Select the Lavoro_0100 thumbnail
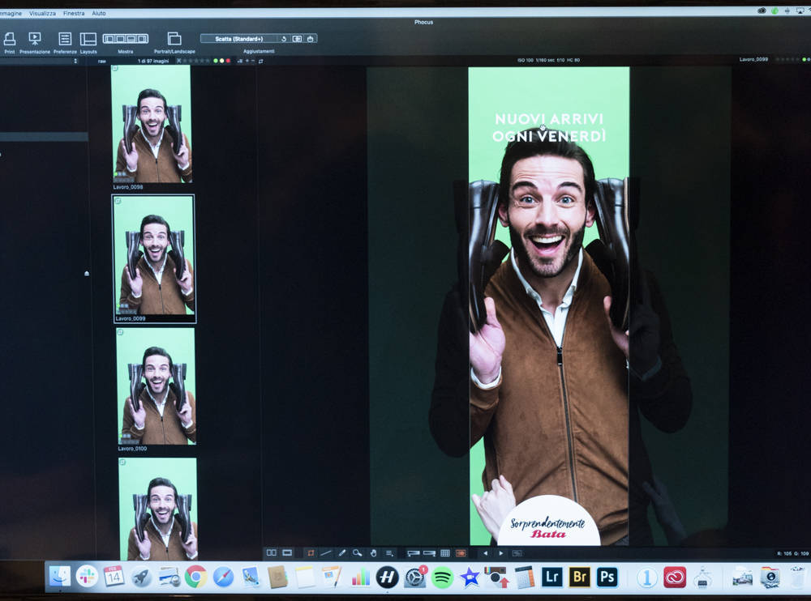811x601 pixels. [156, 386]
